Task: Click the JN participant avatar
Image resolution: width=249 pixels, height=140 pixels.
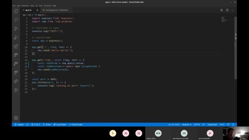Action: tap(184, 133)
